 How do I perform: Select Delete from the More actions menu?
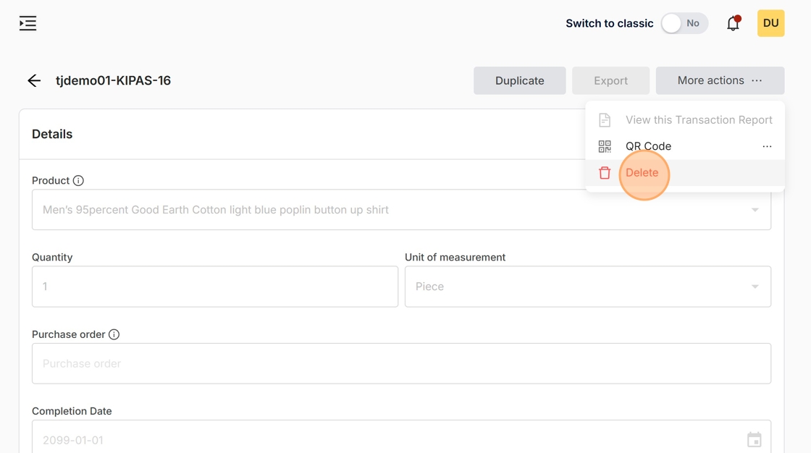(x=642, y=173)
